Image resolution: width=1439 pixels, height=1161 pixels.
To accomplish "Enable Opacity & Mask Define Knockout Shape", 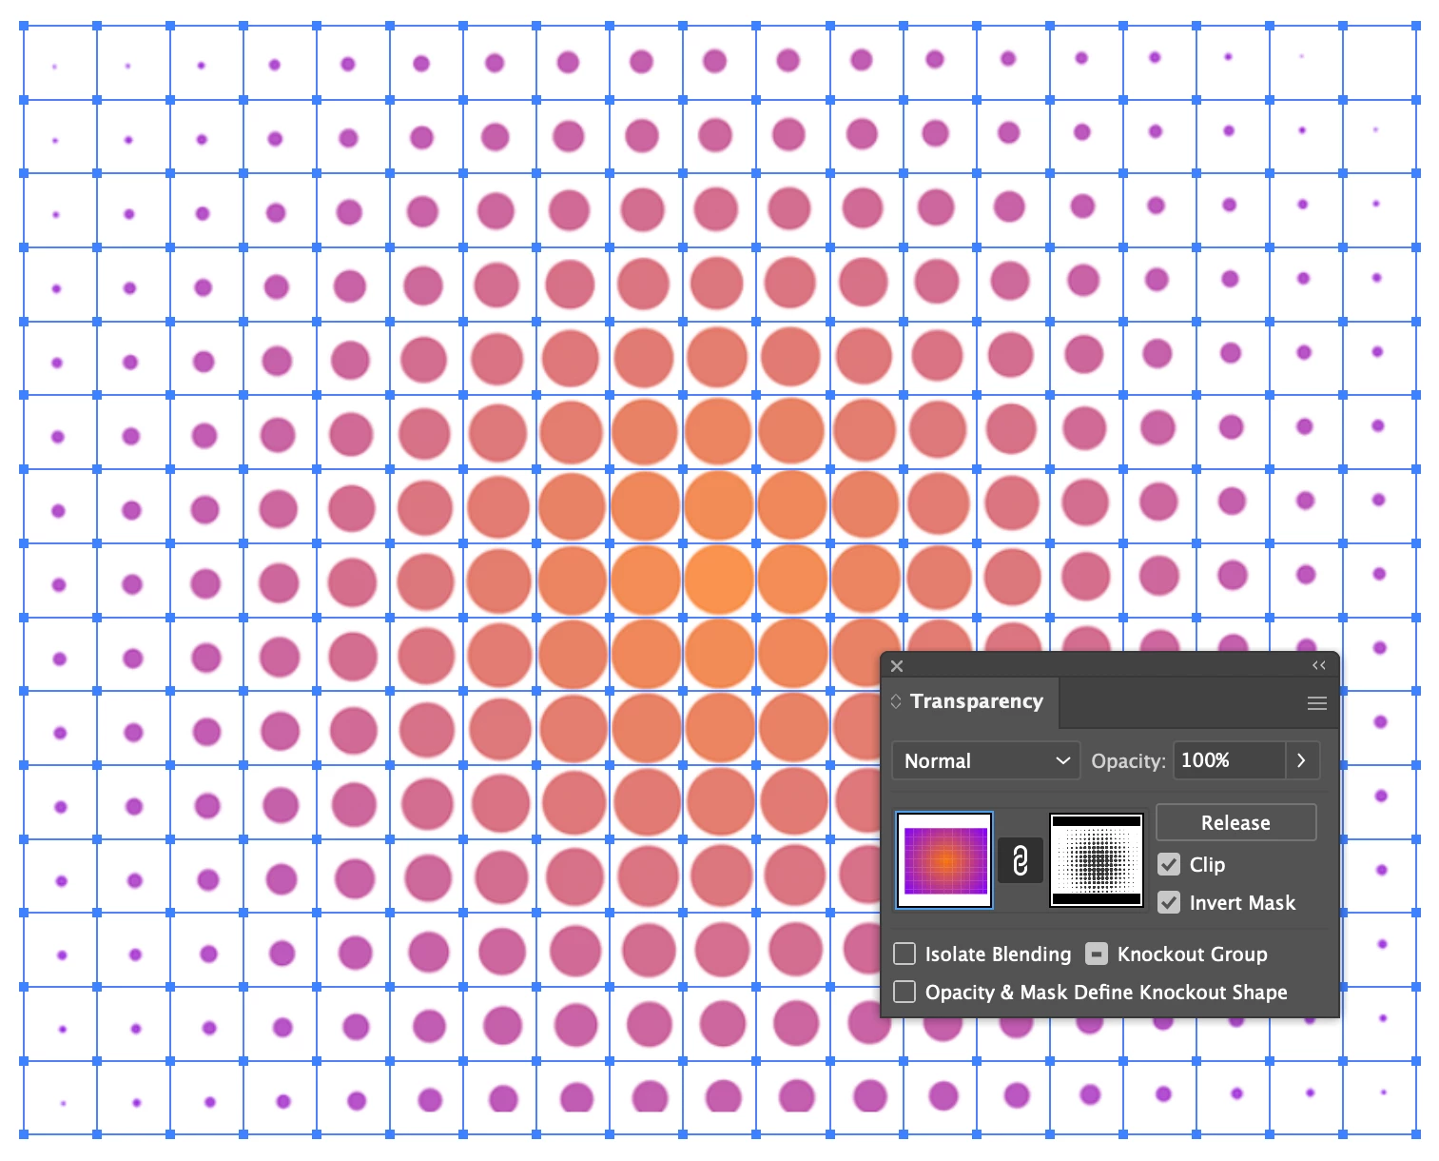I will click(904, 992).
